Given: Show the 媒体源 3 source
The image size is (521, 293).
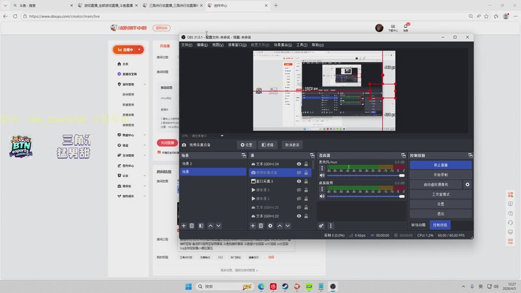Looking at the screenshot, I should point(299,189).
